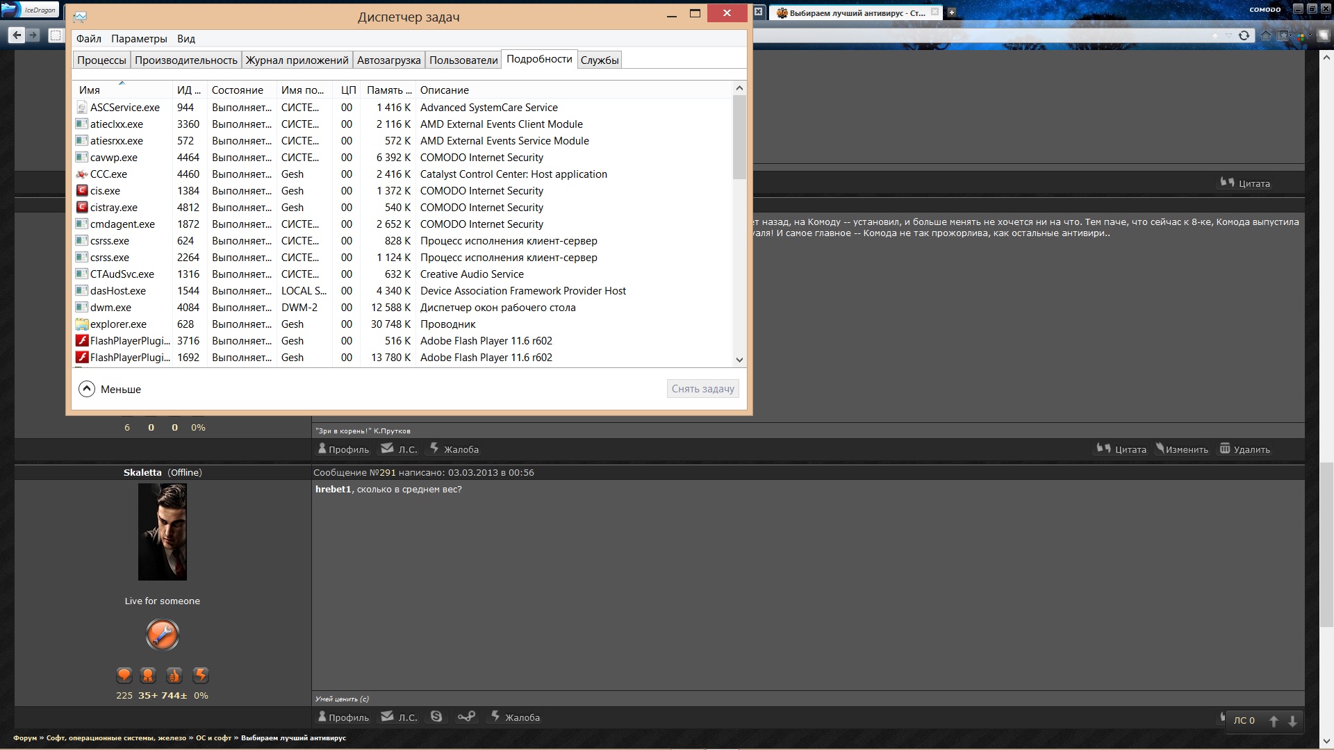Click 'ОС и софт' breadcrumb link
This screenshot has height=750, width=1334.
point(213,737)
